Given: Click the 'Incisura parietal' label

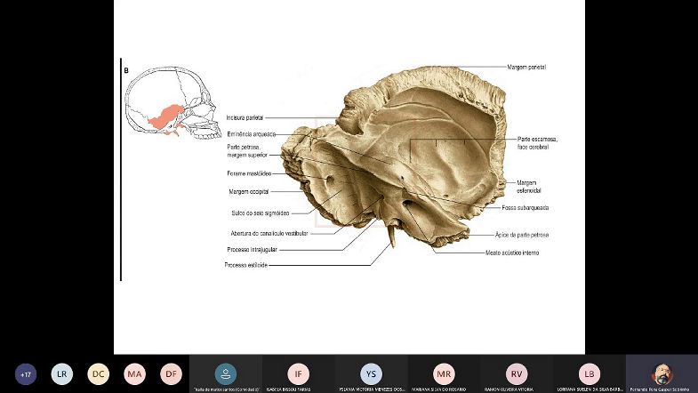Looking at the screenshot, I should point(245,117).
